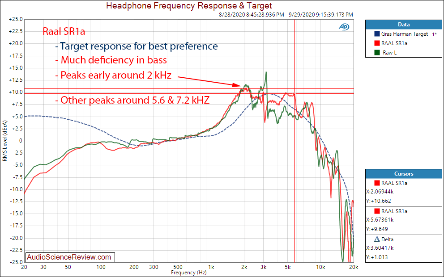The image size is (444, 277).
Task: Click the "2k" tick on the frequency axis
Action: tap(244, 267)
